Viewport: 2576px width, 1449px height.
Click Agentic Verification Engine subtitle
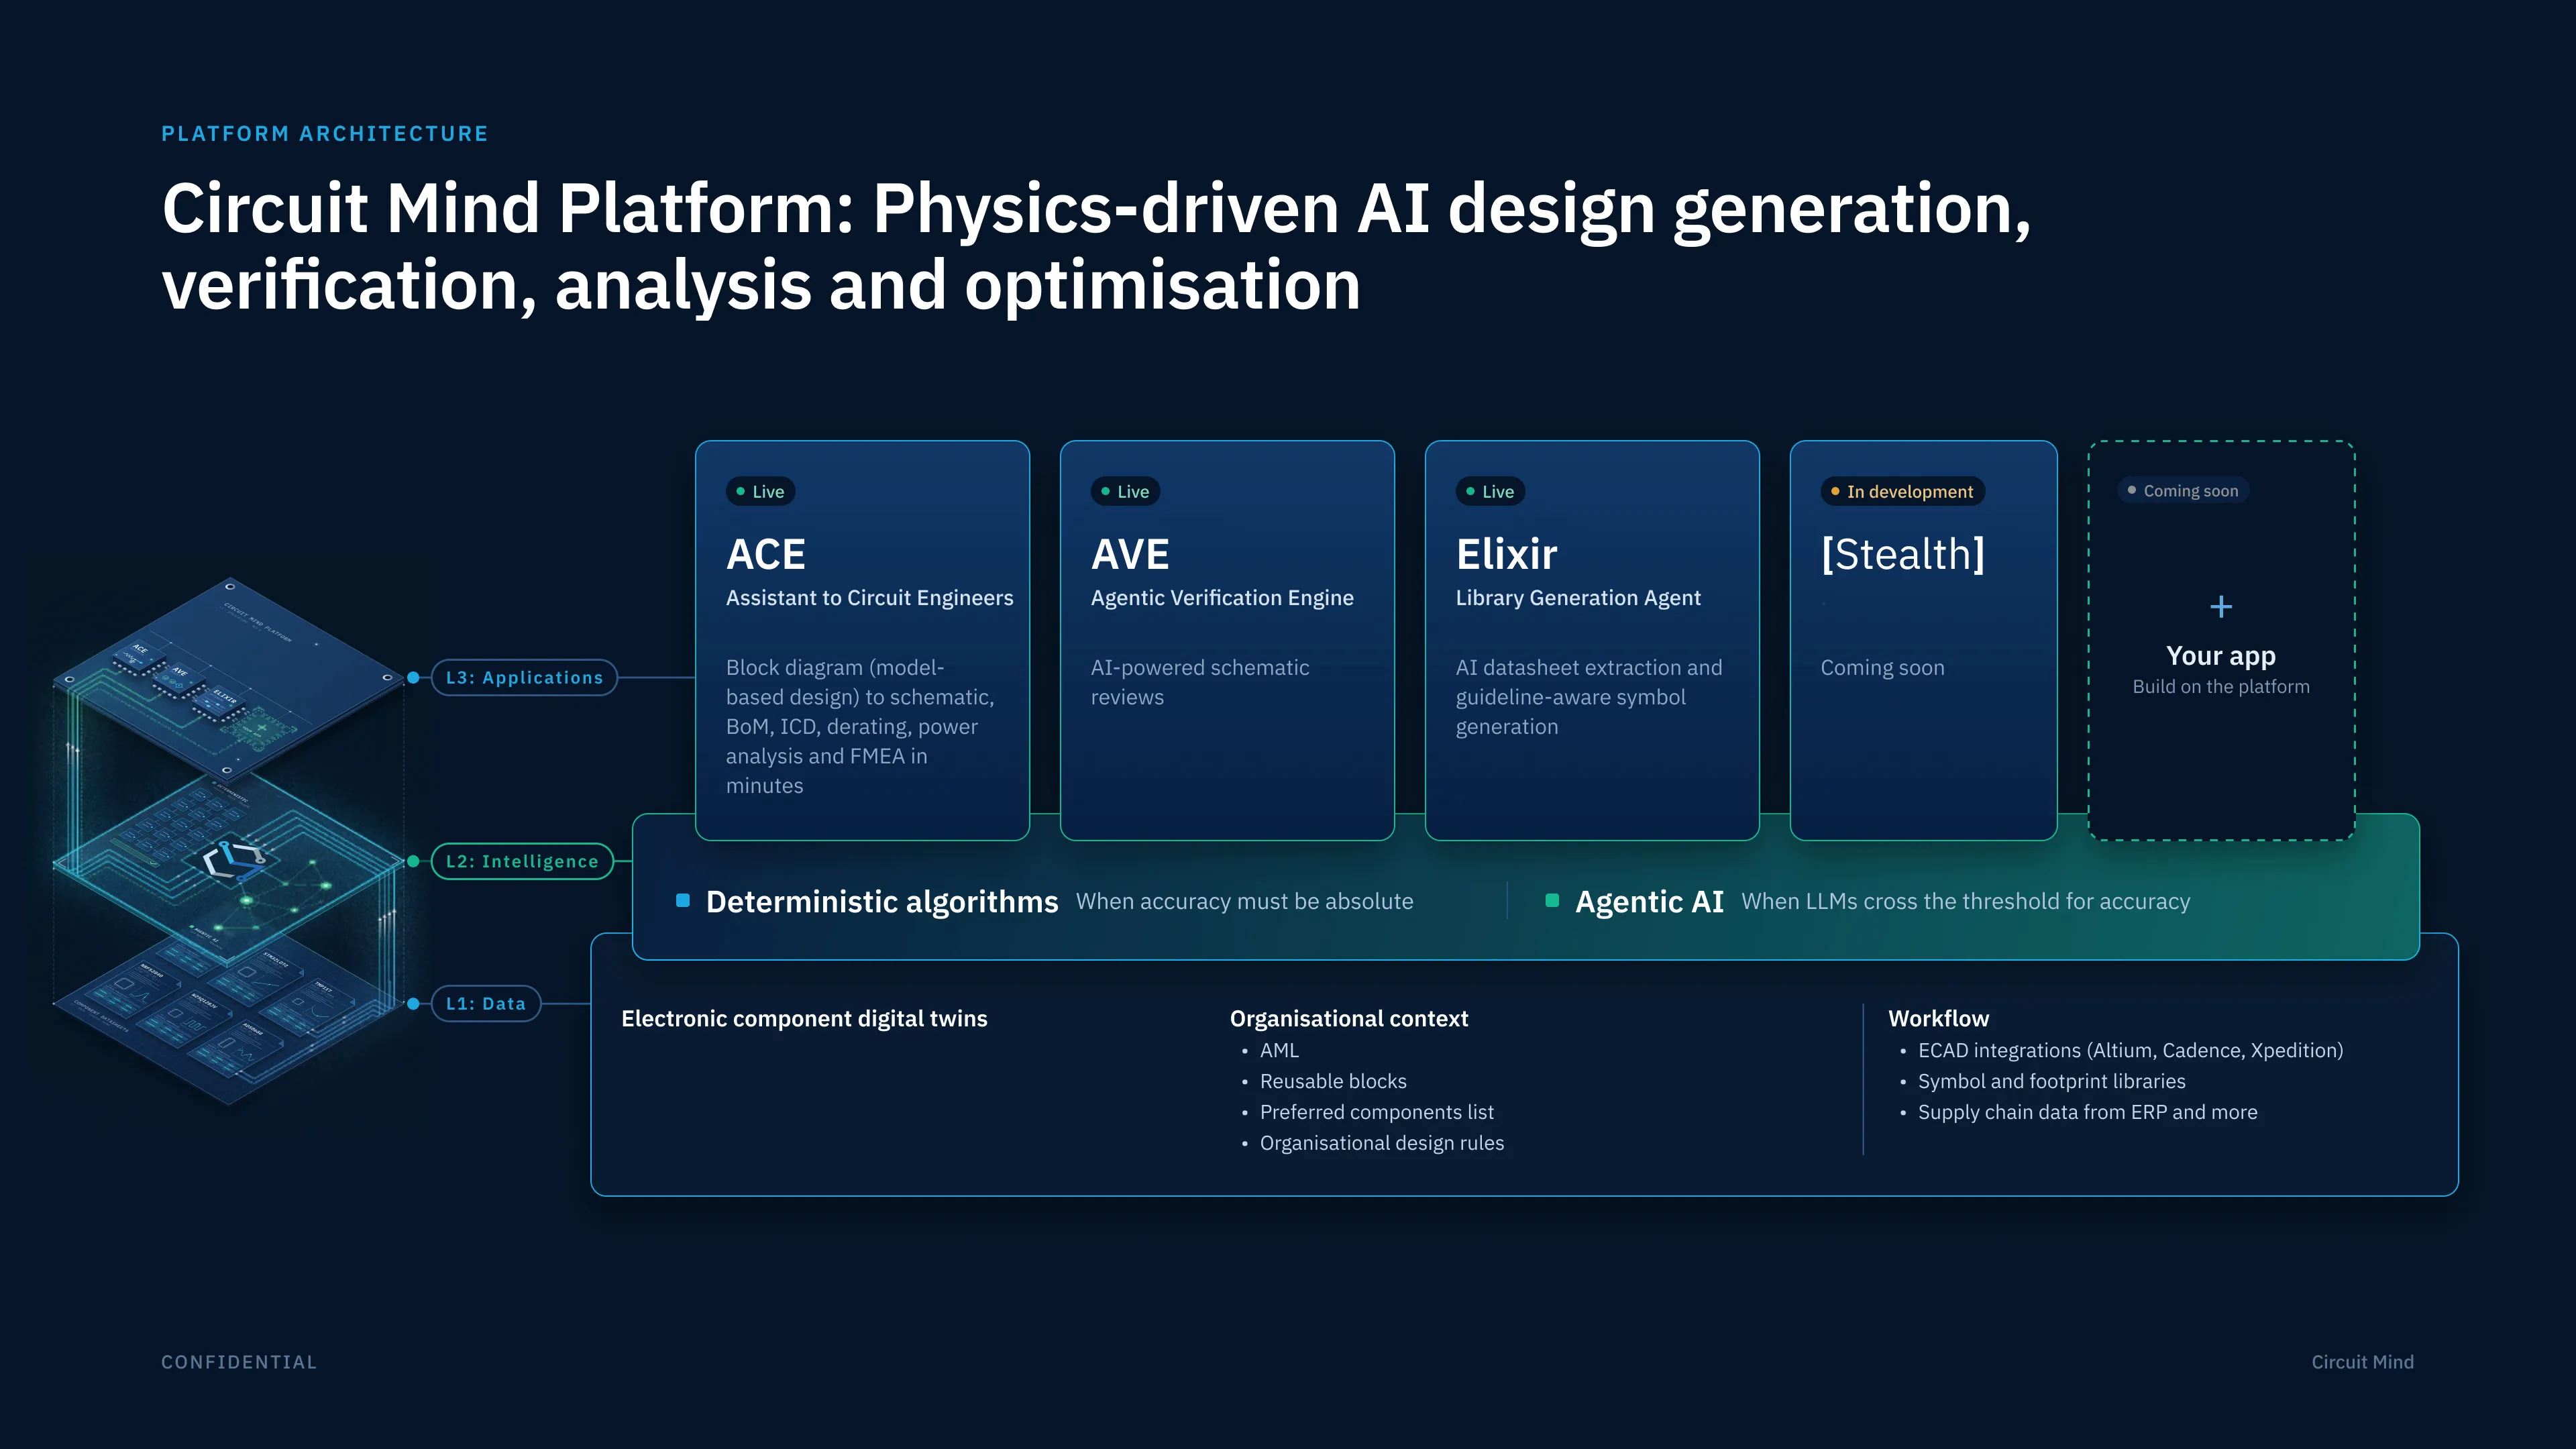[1222, 598]
